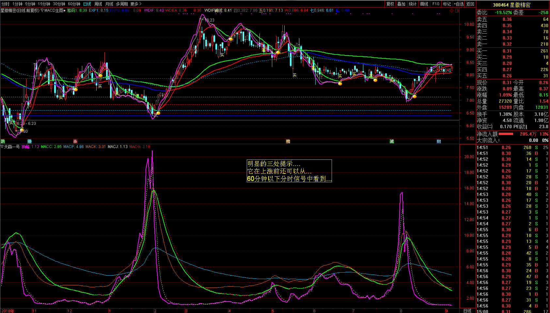
Task: Click the 财 marker icon at the chart bottom
Action: [439, 142]
